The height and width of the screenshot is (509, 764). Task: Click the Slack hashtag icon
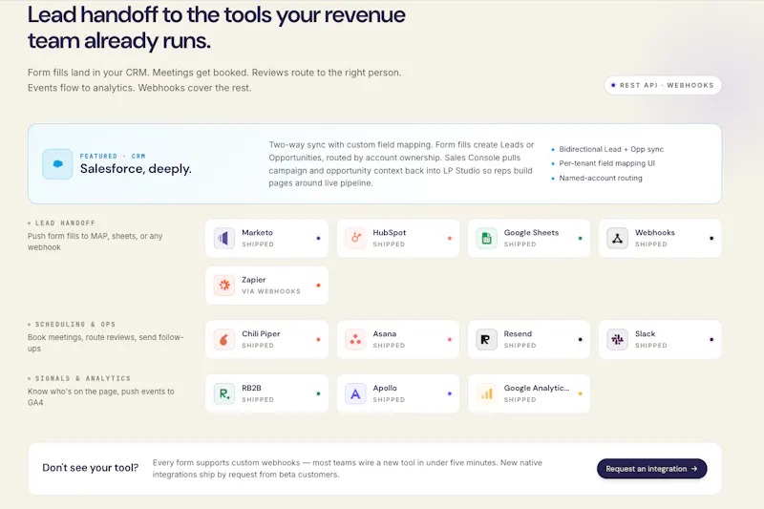pyautogui.click(x=617, y=340)
